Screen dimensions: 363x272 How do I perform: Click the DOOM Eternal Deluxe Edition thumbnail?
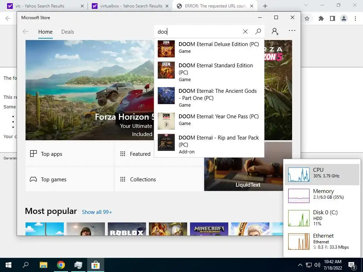pos(166,49)
